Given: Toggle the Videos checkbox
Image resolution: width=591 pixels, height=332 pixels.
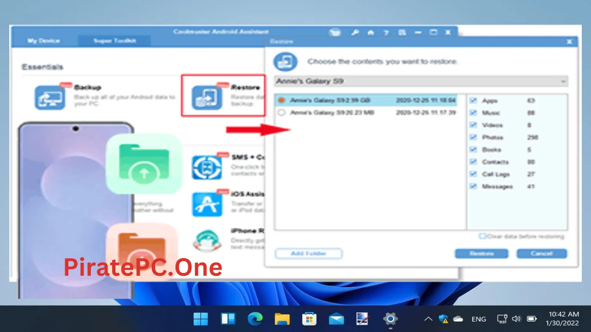Looking at the screenshot, I should 473,125.
